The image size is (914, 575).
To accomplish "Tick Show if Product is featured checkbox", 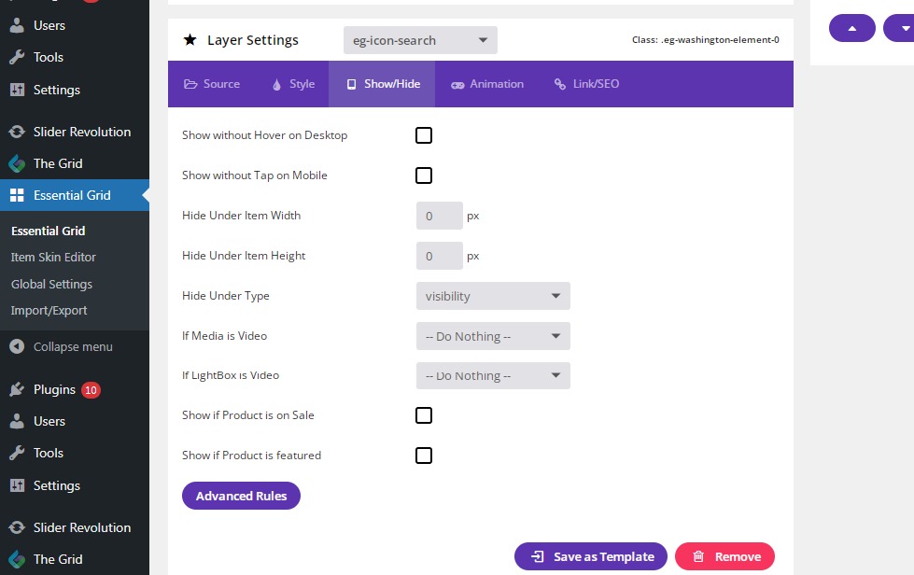I will point(424,456).
